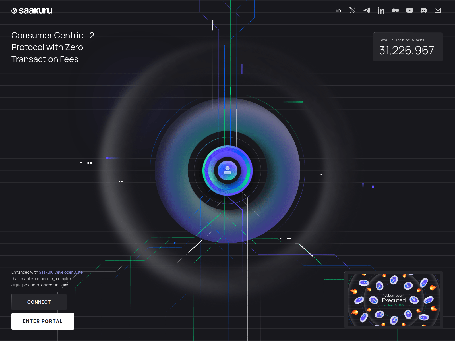Click the central user avatar orb
The height and width of the screenshot is (341, 455).
(x=227, y=170)
